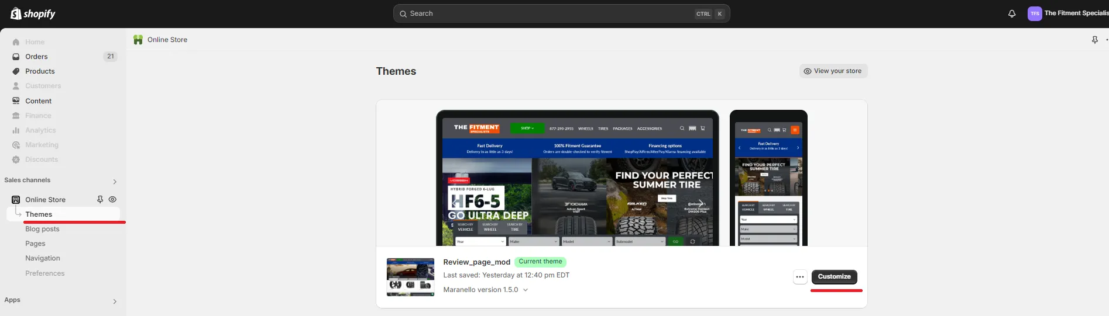This screenshot has width=1109, height=316.
Task: View store via sidebar eye icon
Action: click(x=112, y=200)
